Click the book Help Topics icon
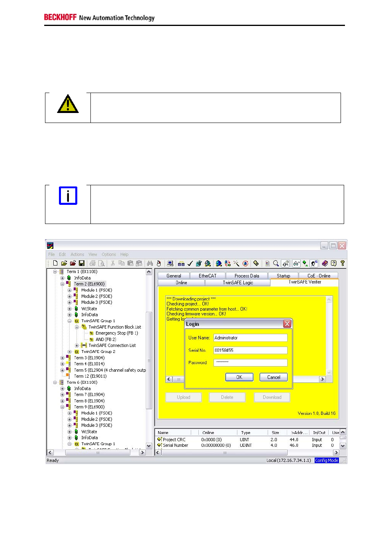The height and width of the screenshot is (539, 380). point(325,263)
